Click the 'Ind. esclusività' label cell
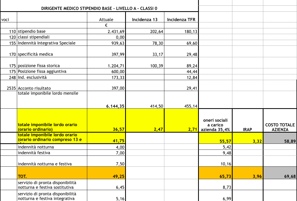This screenshot has height=201, width=297. pos(52,77)
